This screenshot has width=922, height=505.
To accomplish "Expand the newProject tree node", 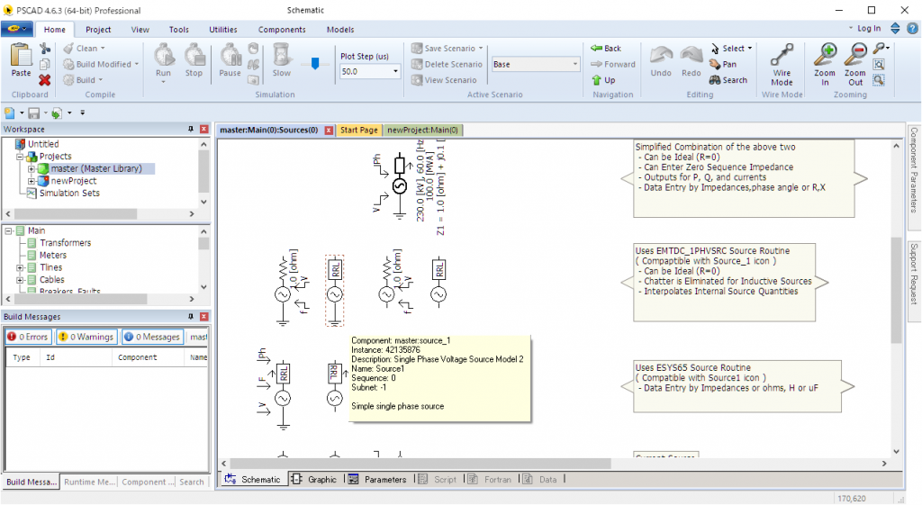I will (x=32, y=181).
